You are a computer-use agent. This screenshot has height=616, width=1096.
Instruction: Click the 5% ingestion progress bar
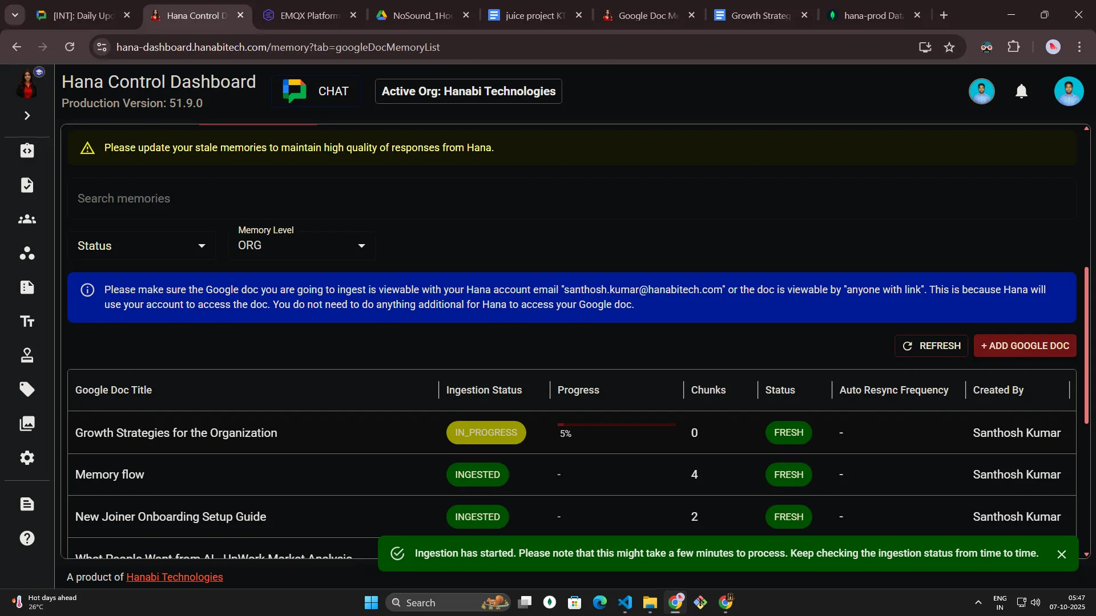coord(616,425)
